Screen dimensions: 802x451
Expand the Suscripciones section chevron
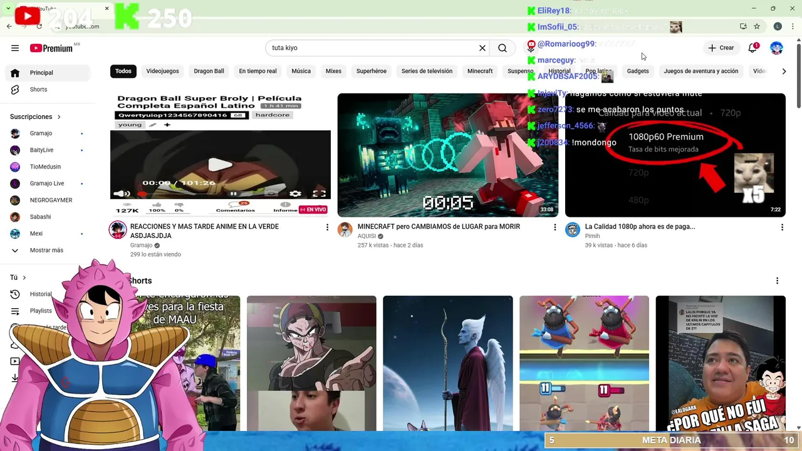pyautogui.click(x=59, y=117)
